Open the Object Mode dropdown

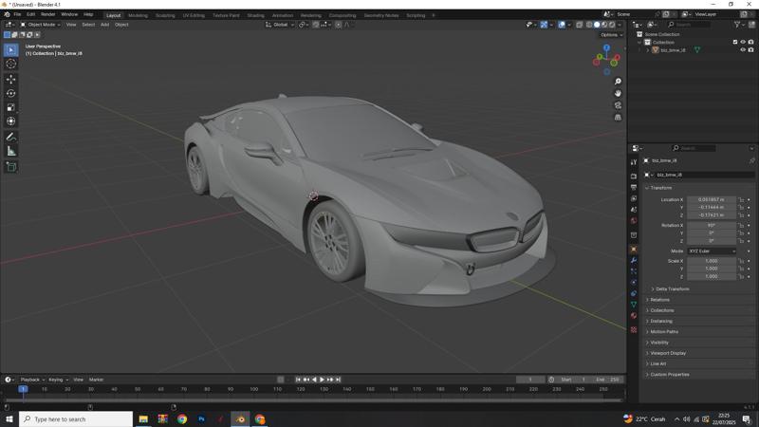[x=41, y=25]
